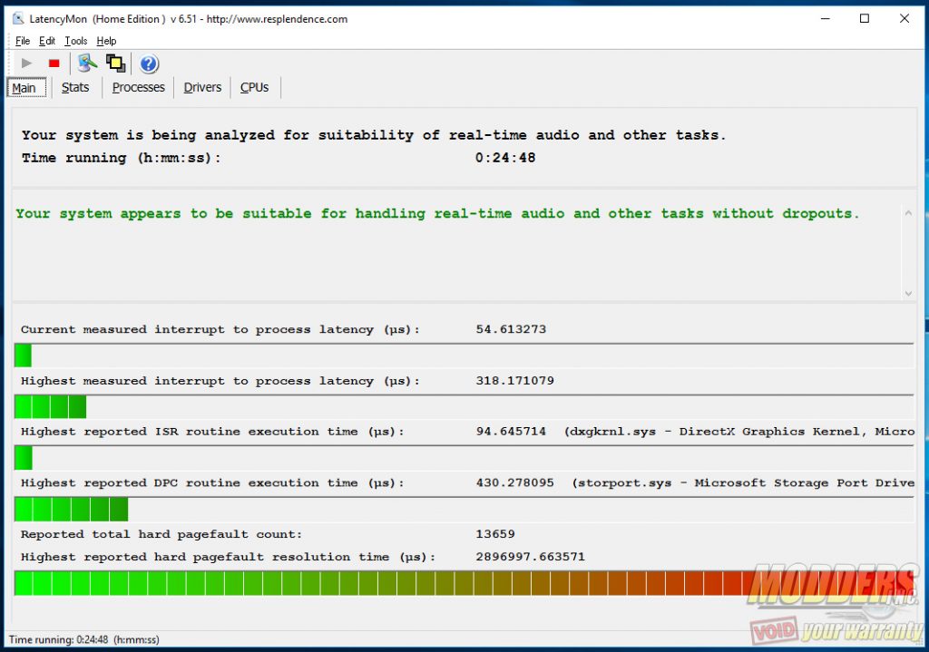Start the latency monitor with play icon
The image size is (929, 652).
click(26, 63)
